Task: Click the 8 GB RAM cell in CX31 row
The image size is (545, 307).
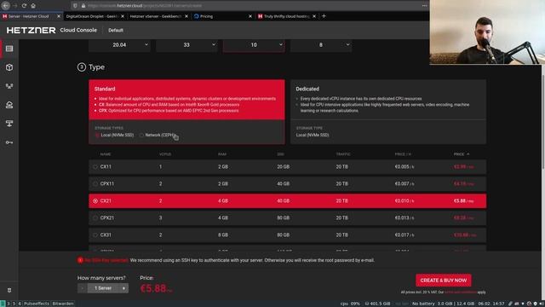Action: pos(223,235)
